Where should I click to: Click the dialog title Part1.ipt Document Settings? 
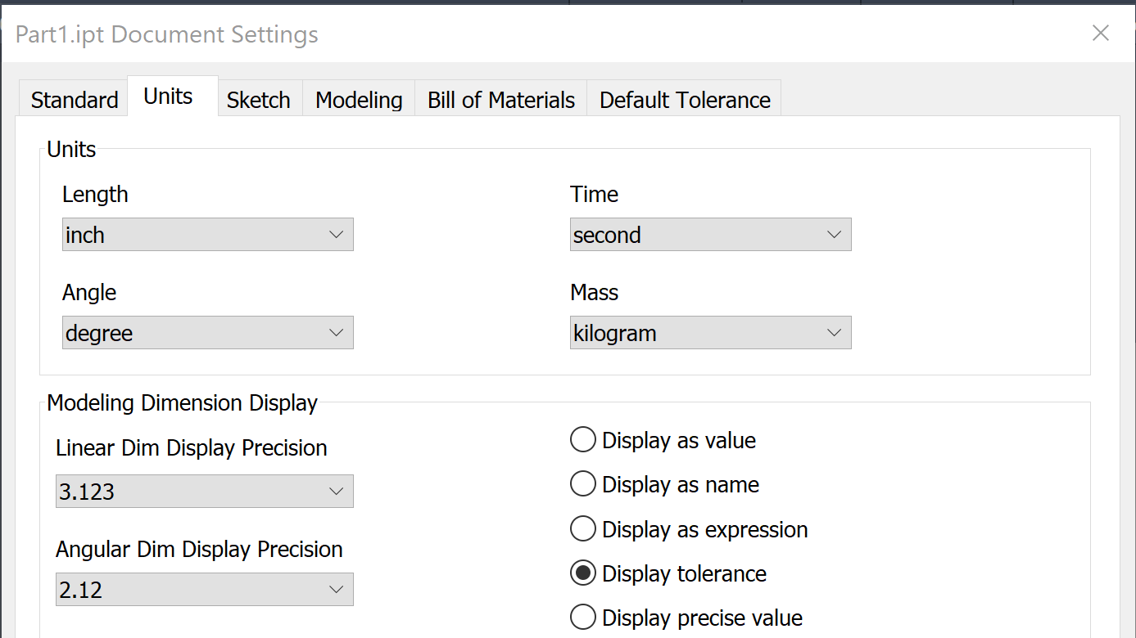(x=167, y=35)
